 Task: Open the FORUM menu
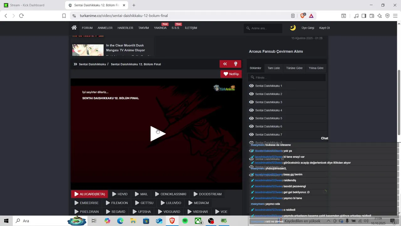pyautogui.click(x=87, y=28)
